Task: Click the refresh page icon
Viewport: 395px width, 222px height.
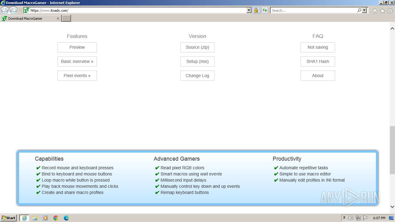Action: coord(264,10)
